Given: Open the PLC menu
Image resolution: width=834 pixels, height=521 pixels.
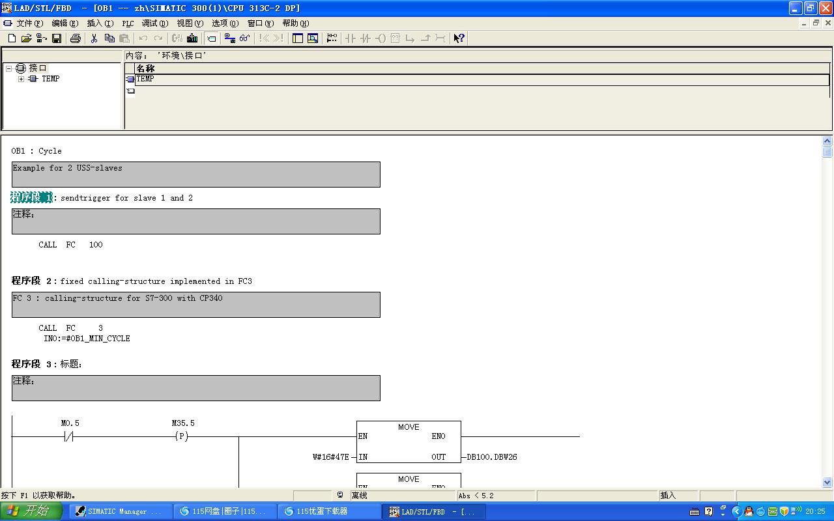Looking at the screenshot, I should (x=128, y=23).
